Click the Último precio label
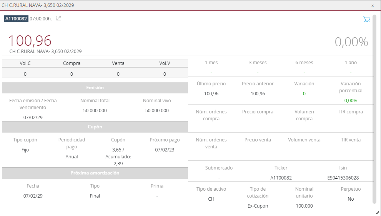This screenshot has width=381, height=216. click(x=211, y=84)
